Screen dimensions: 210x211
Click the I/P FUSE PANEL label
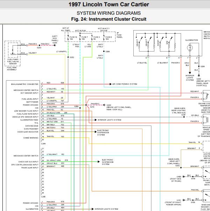coord(119,35)
